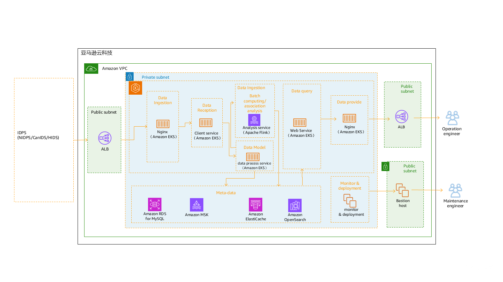Click the ALB icon in left public subnet
Viewport: 503px width, 282px height.
[105, 138]
